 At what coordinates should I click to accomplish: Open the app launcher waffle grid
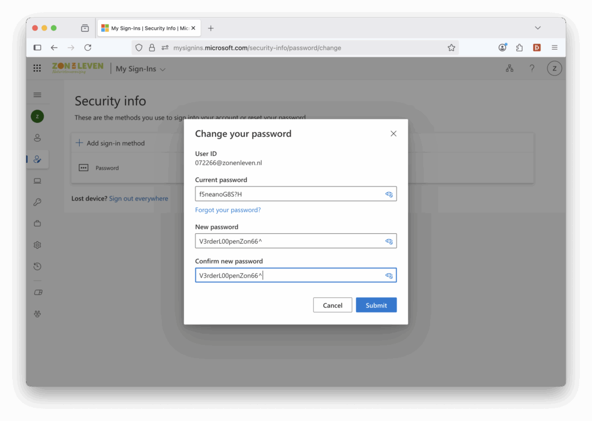point(37,68)
